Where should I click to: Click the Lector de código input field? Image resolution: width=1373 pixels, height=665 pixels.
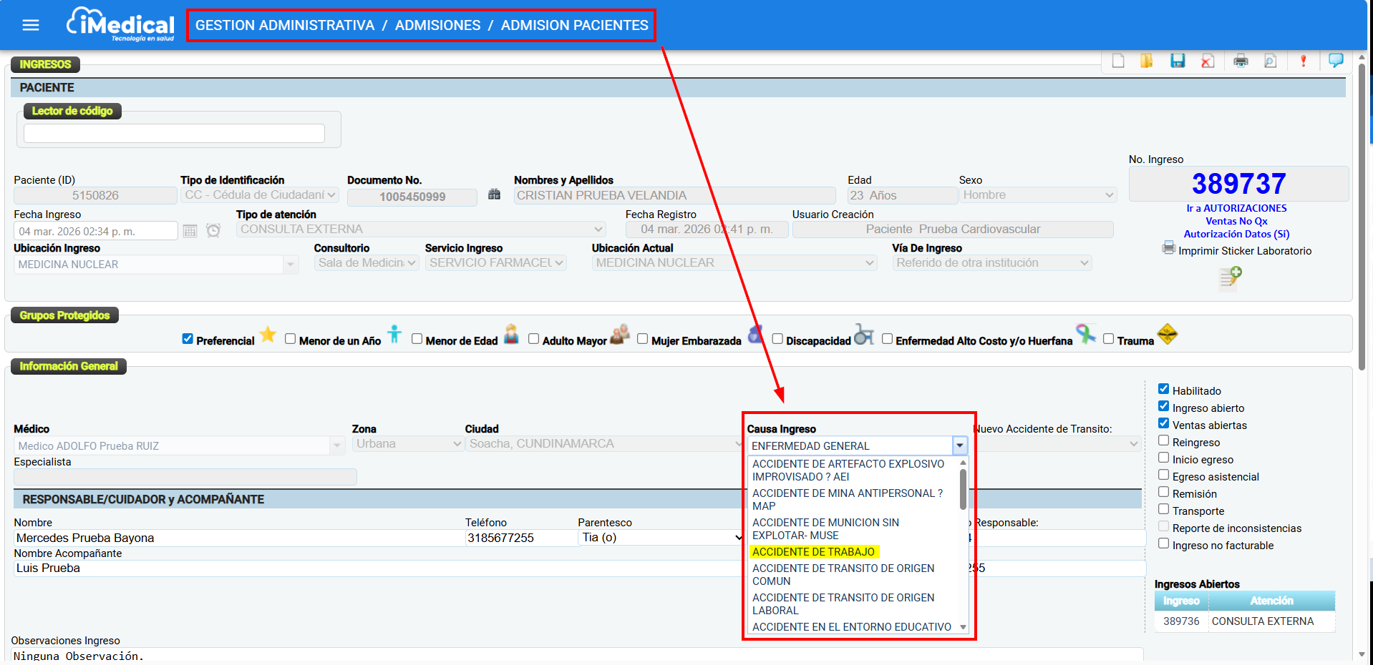(x=174, y=134)
